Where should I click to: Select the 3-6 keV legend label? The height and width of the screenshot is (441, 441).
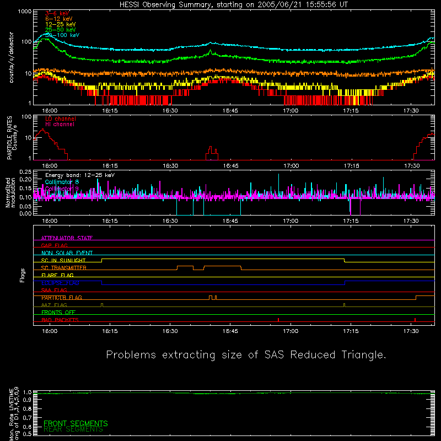pos(57,13)
